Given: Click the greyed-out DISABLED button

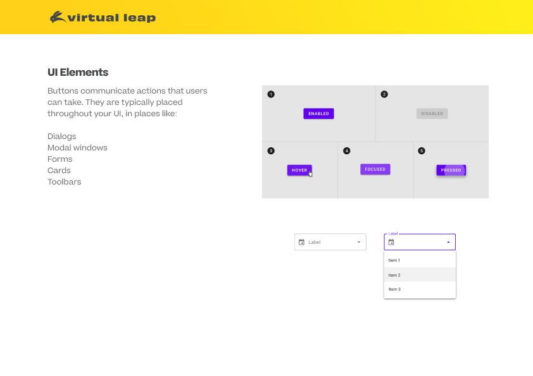Looking at the screenshot, I should 432,114.
